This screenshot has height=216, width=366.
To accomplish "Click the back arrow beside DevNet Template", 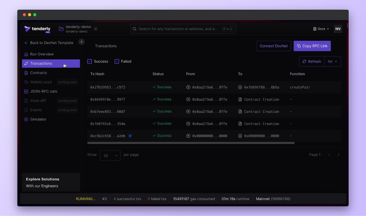I will coord(26,43).
